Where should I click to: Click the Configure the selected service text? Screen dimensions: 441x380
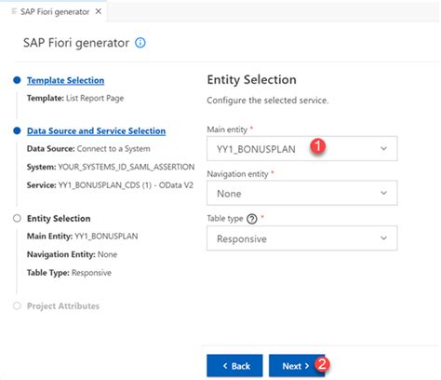(268, 101)
